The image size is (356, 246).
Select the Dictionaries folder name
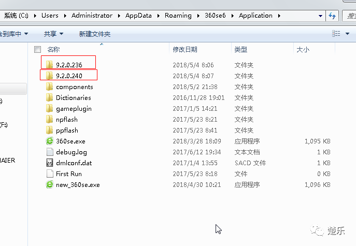click(x=74, y=97)
